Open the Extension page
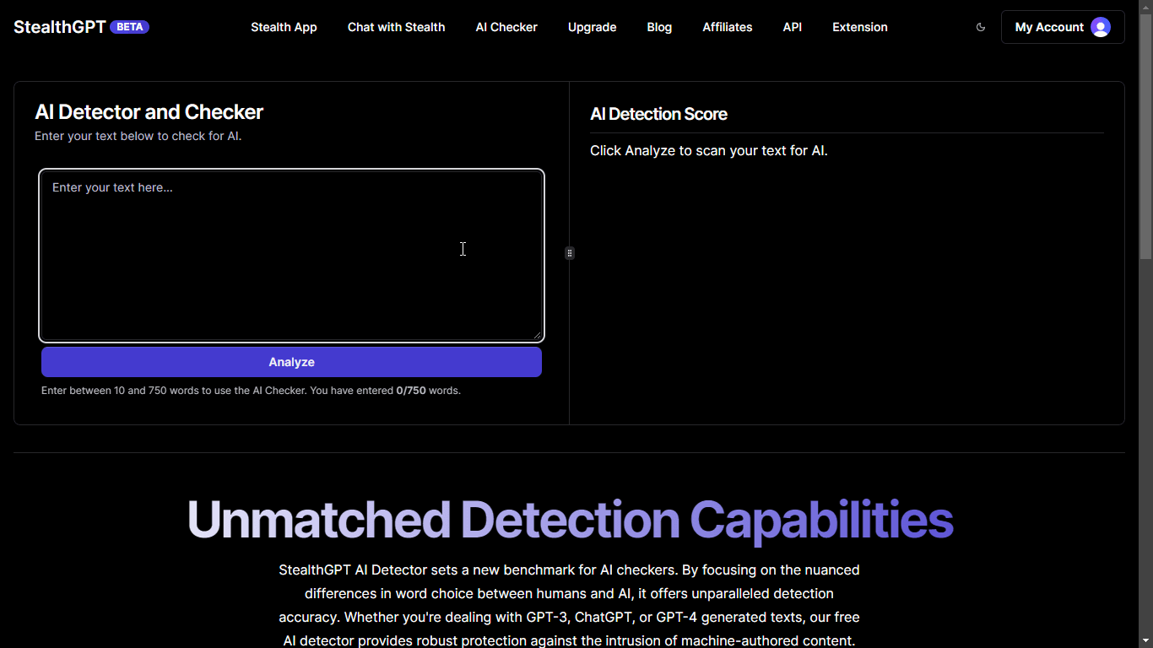The width and height of the screenshot is (1153, 648). pyautogui.click(x=859, y=27)
